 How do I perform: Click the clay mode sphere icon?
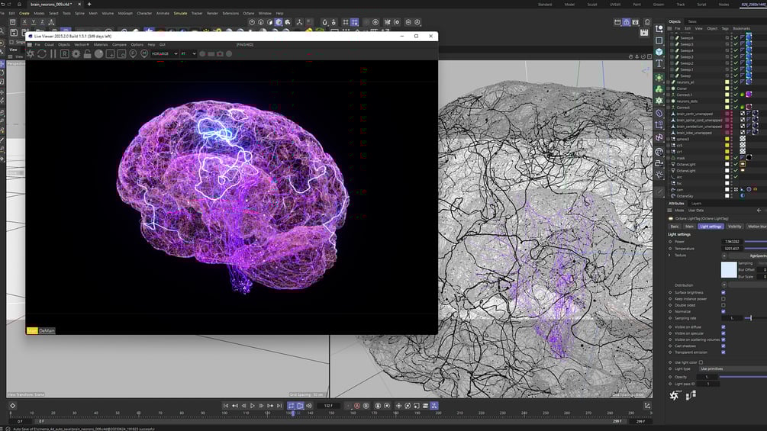click(x=98, y=53)
